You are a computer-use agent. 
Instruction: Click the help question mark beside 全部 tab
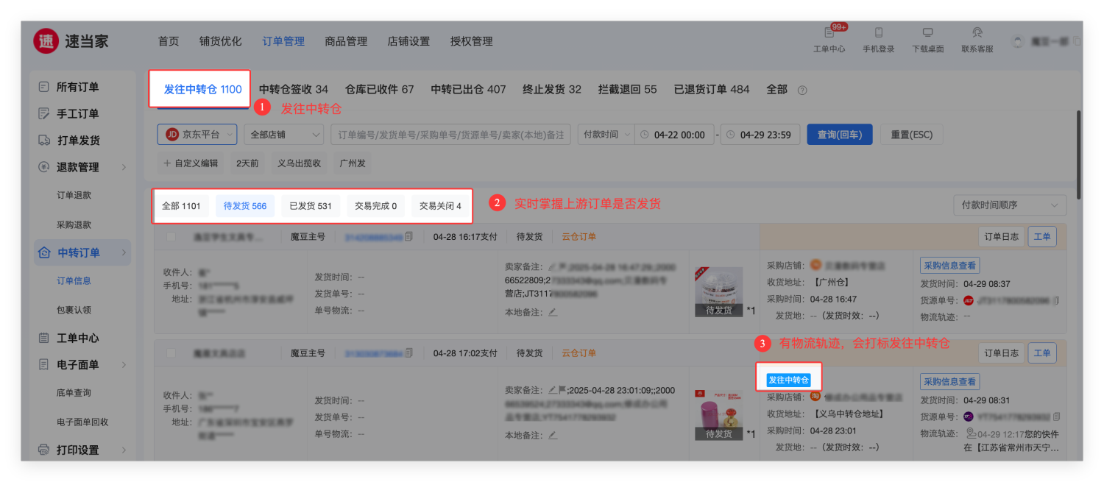coord(802,91)
